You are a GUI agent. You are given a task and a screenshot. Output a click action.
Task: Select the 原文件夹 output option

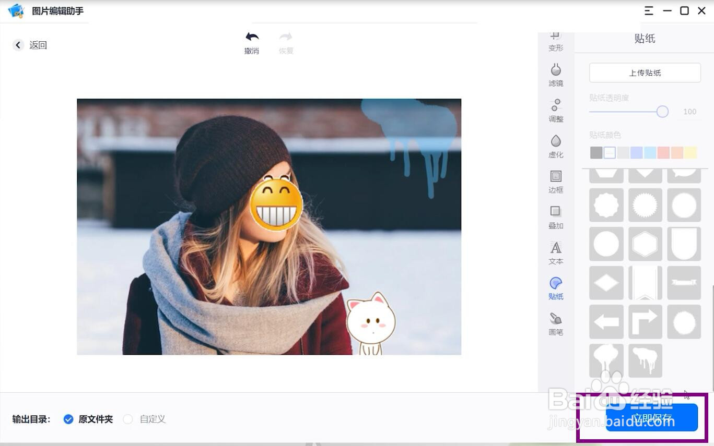[88, 419]
